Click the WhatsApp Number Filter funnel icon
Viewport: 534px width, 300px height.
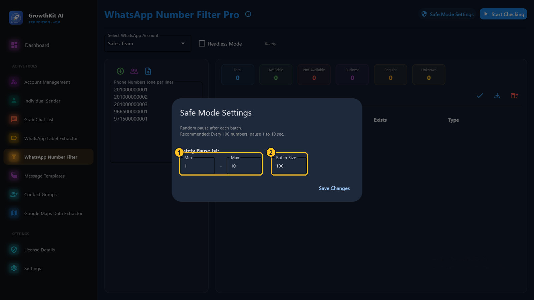coord(14,157)
